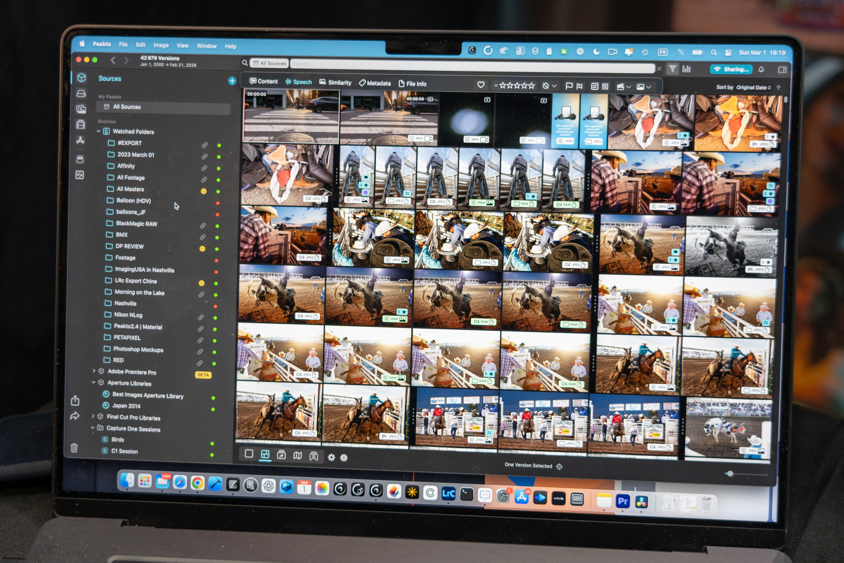The image size is (844, 563).
Task: Select the BlackMagic RAW folder
Action: coord(136,223)
